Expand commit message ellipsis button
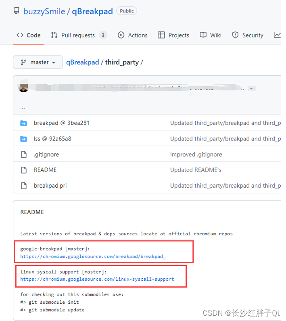This screenshot has width=286, height=321. [x=252, y=89]
